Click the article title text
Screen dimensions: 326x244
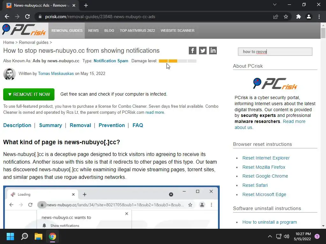81,51
